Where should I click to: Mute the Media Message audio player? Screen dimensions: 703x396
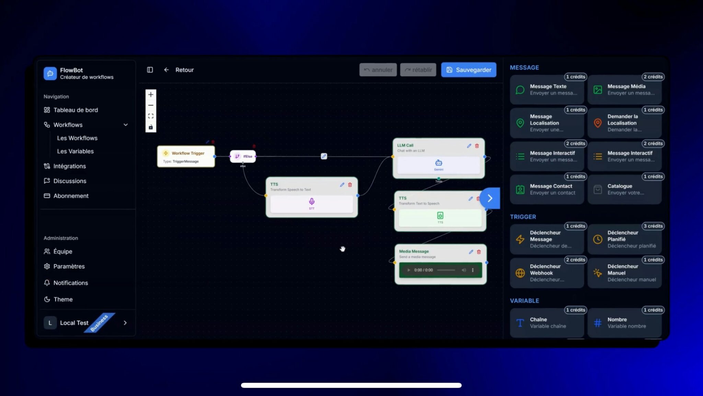pos(464,270)
